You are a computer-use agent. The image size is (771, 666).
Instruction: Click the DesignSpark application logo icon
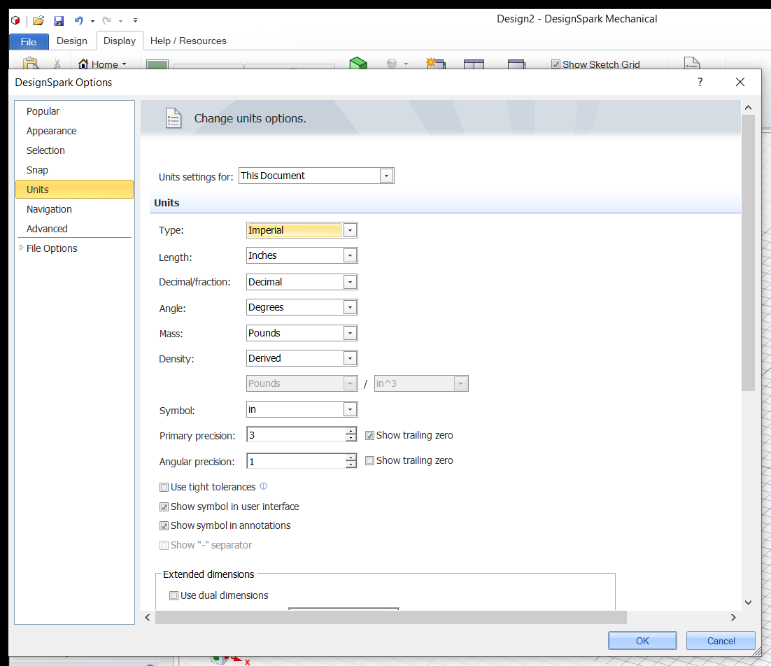(x=15, y=20)
